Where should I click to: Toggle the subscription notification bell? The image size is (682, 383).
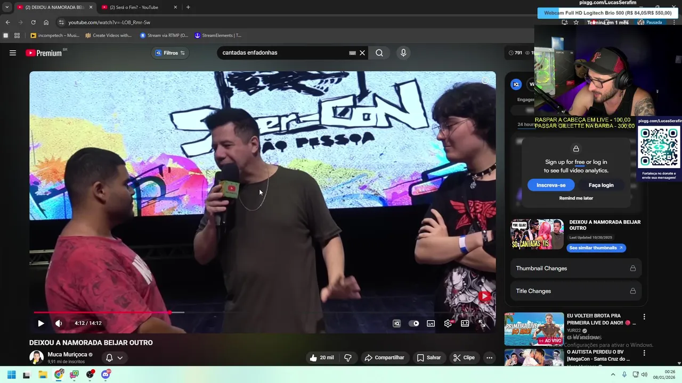click(x=109, y=358)
